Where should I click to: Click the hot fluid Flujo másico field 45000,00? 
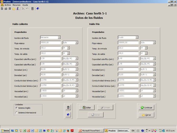click(x=50, y=42)
